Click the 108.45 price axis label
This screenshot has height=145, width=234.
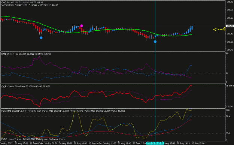pos(230,34)
